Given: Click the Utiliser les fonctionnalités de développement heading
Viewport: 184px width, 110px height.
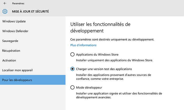Looking at the screenshot, I should pyautogui.click(x=101, y=27).
